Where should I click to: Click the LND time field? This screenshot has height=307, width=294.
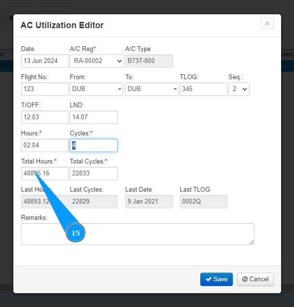click(x=94, y=117)
